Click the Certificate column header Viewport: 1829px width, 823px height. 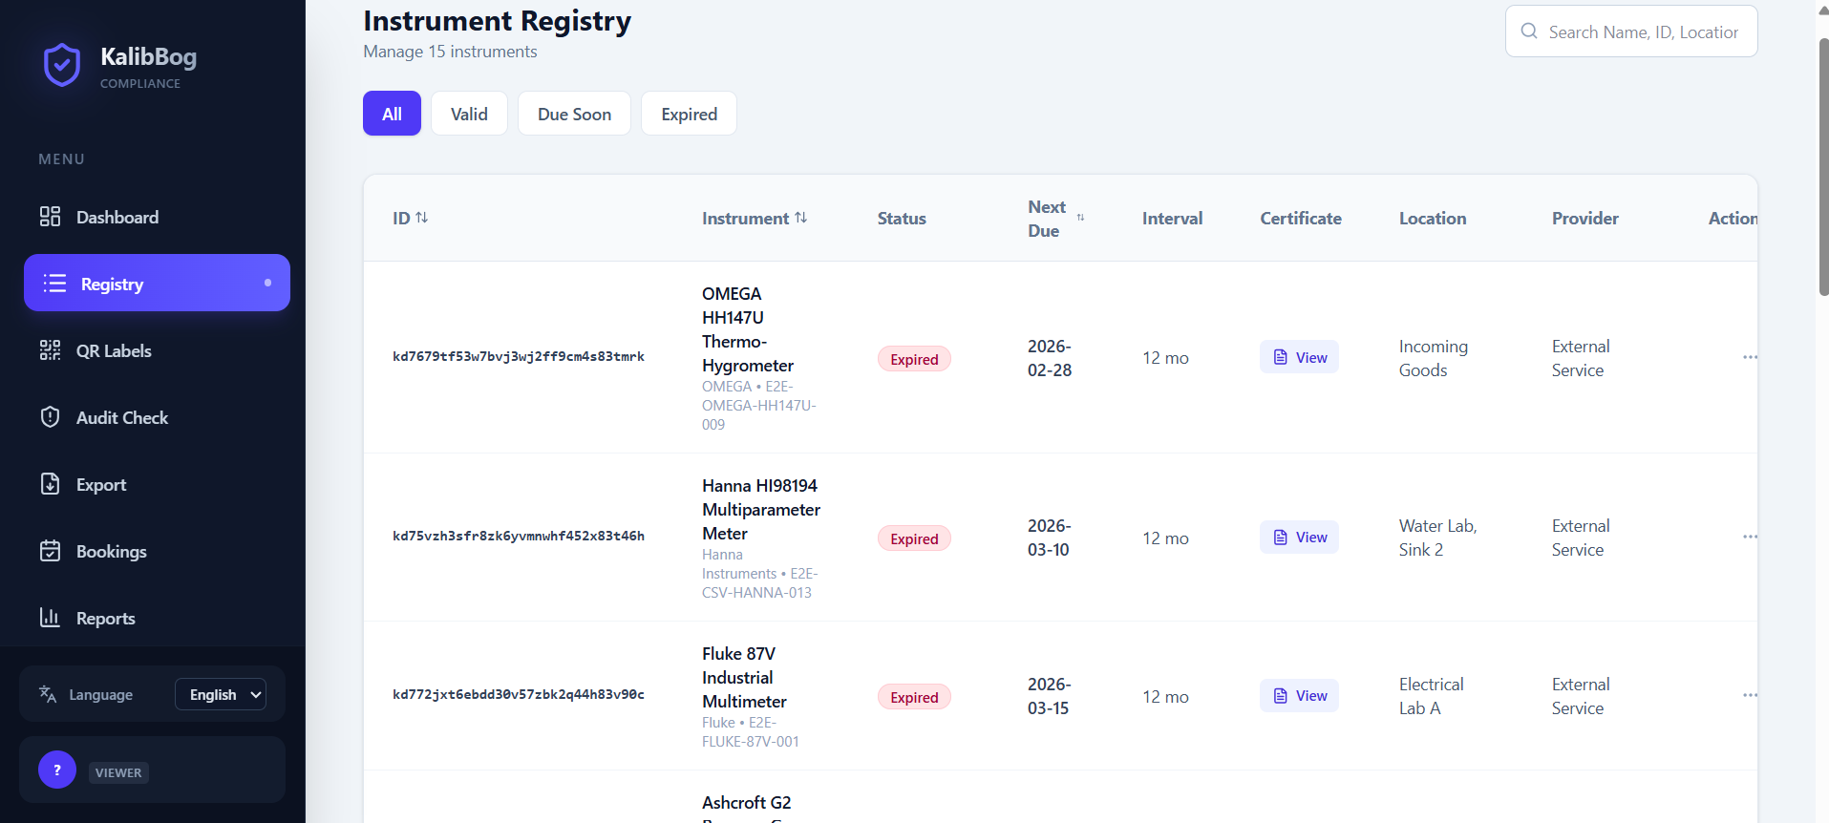(x=1301, y=219)
